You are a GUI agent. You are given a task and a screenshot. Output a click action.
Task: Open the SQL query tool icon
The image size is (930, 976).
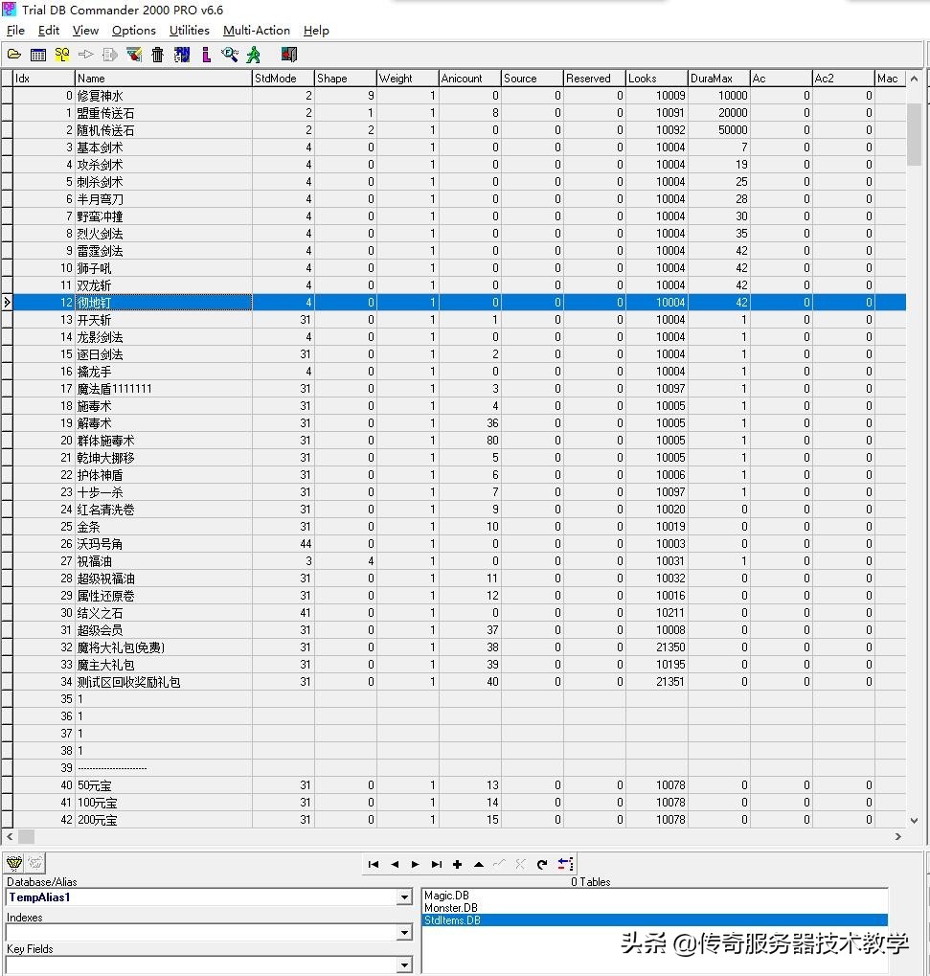[x=62, y=55]
